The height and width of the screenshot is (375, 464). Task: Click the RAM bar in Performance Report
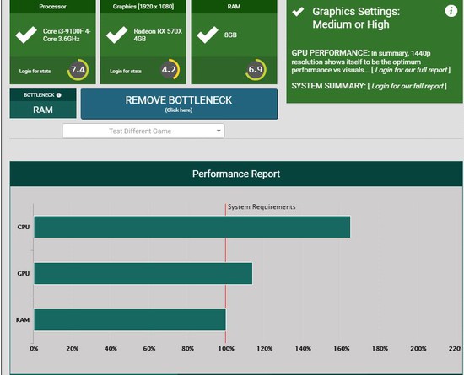coord(130,320)
